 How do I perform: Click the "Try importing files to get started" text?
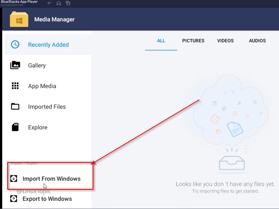tap(225, 191)
